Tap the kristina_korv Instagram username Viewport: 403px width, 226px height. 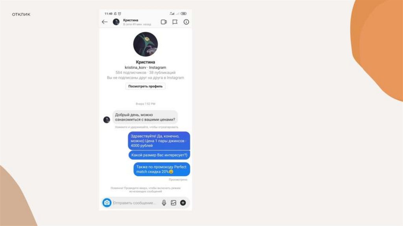coord(146,67)
